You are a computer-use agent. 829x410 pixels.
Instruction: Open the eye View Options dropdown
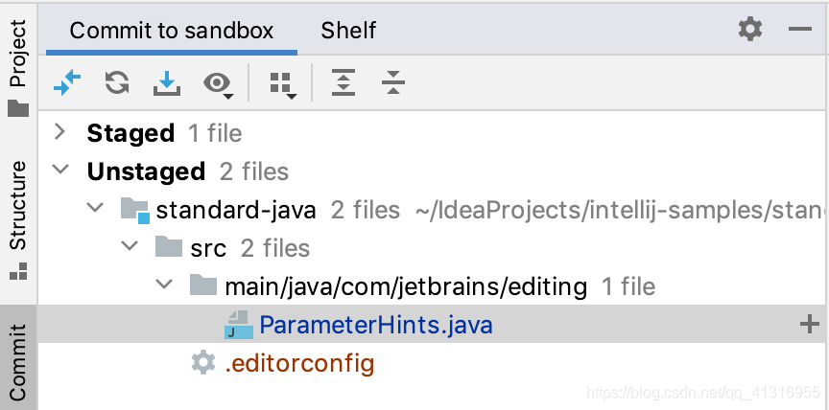coord(219,84)
